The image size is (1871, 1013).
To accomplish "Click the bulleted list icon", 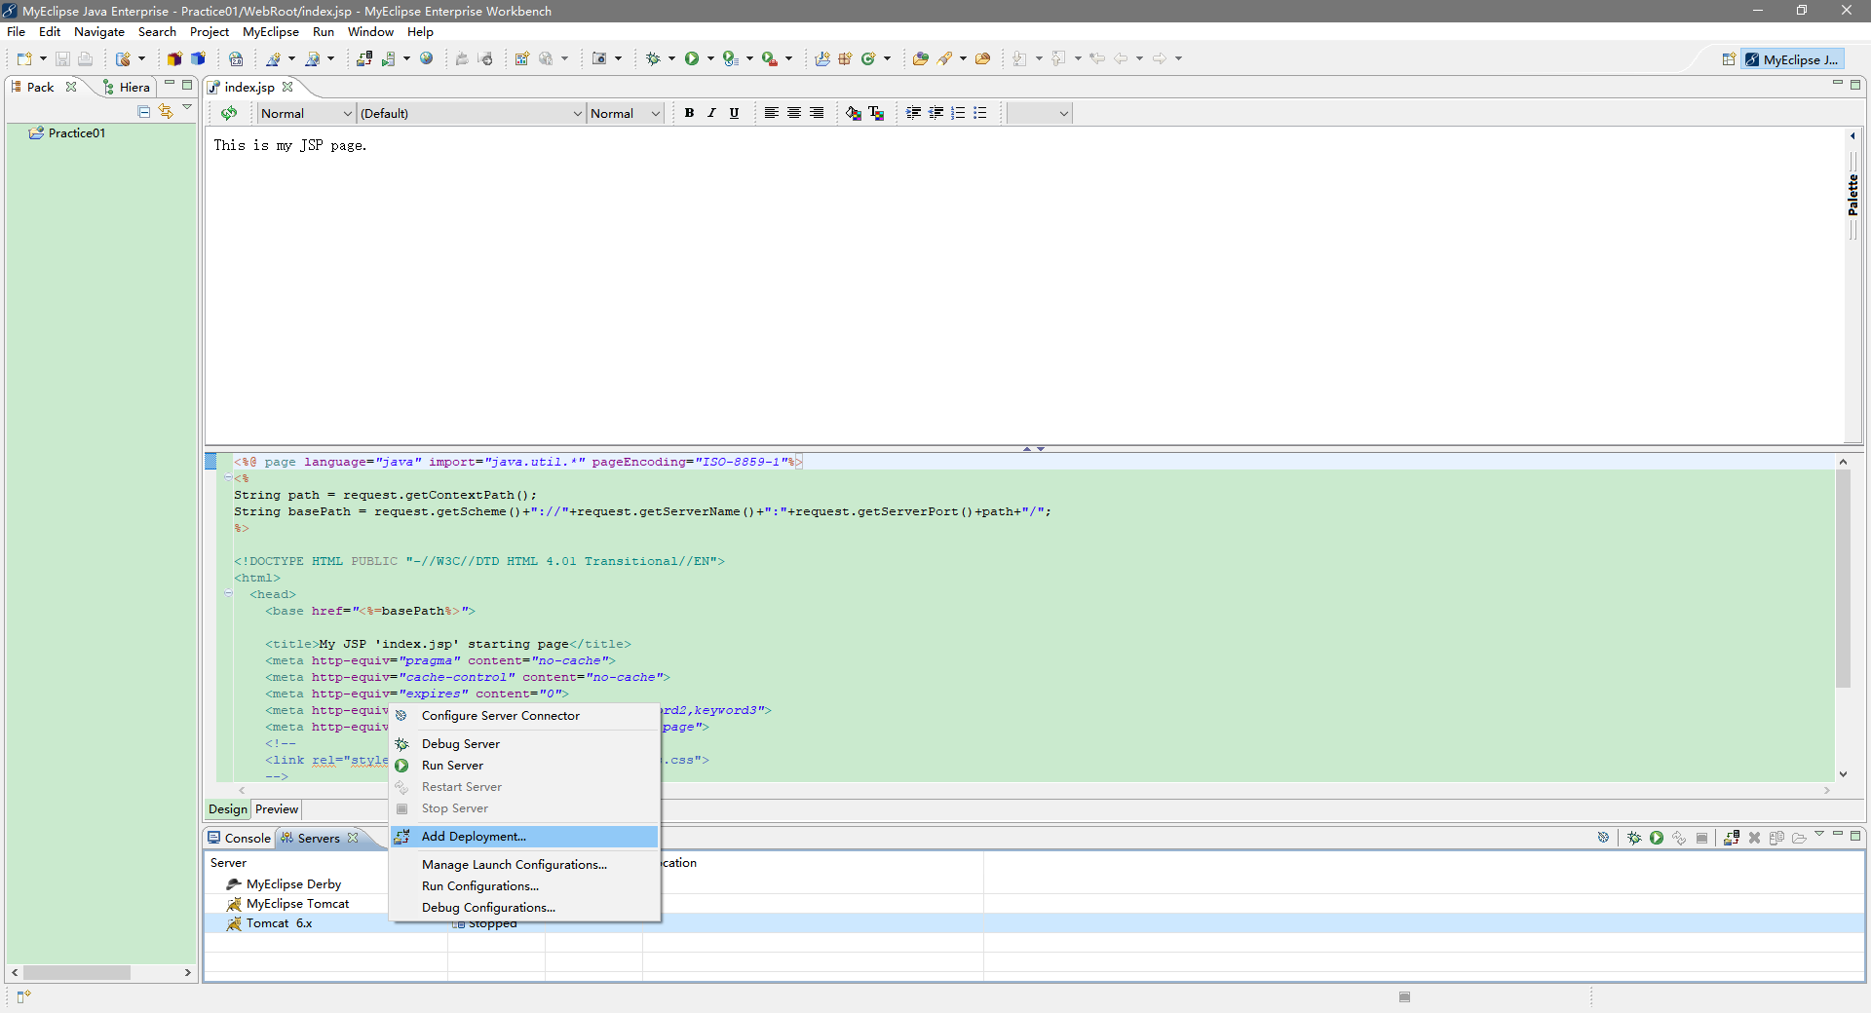I will 980,113.
